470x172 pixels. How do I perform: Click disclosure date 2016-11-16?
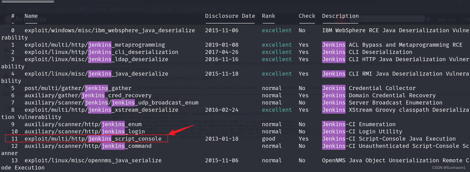pyautogui.click(x=222, y=59)
